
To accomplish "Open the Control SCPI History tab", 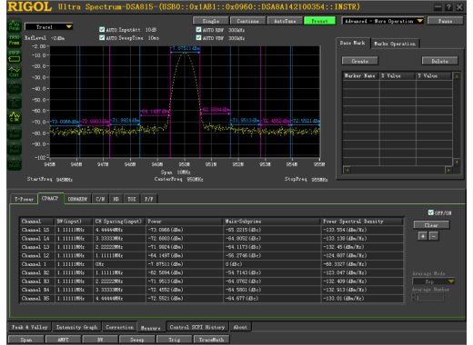I will [x=197, y=327].
